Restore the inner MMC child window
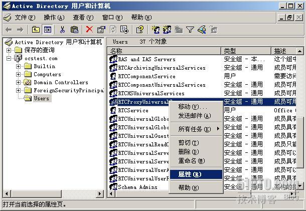 tap(289, 18)
